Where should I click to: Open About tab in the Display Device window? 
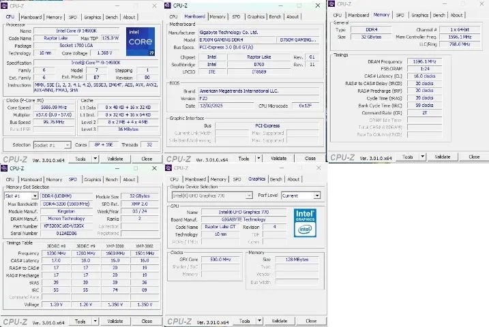293,179
